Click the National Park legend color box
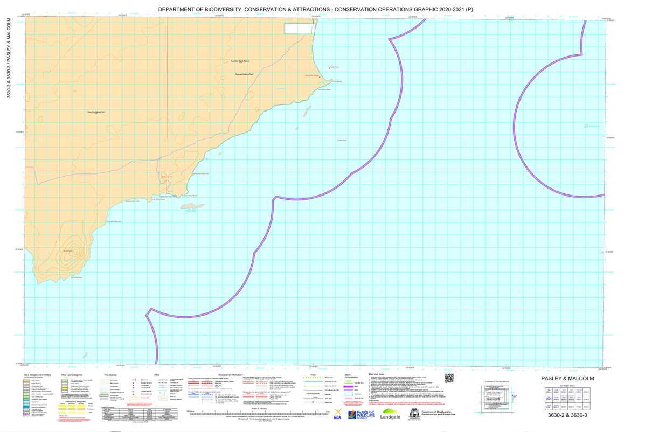The image size is (645, 432). point(26,381)
